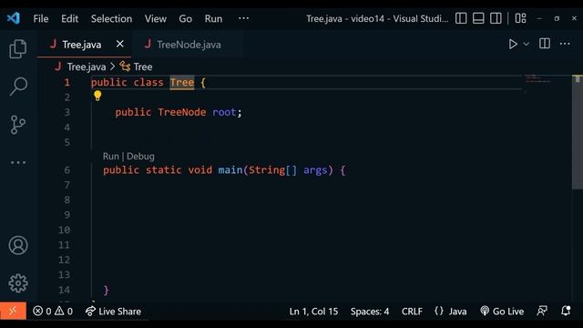Change indentation via Spaces: 4
The image size is (583, 328).
coord(370,312)
